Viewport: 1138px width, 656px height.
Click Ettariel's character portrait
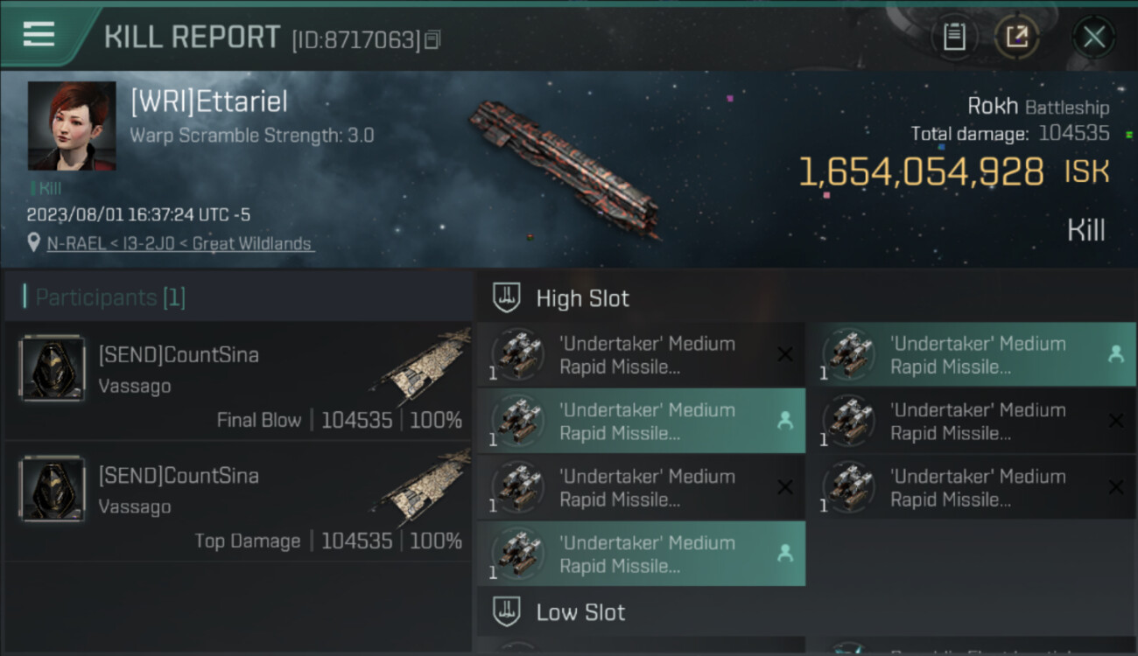point(72,126)
